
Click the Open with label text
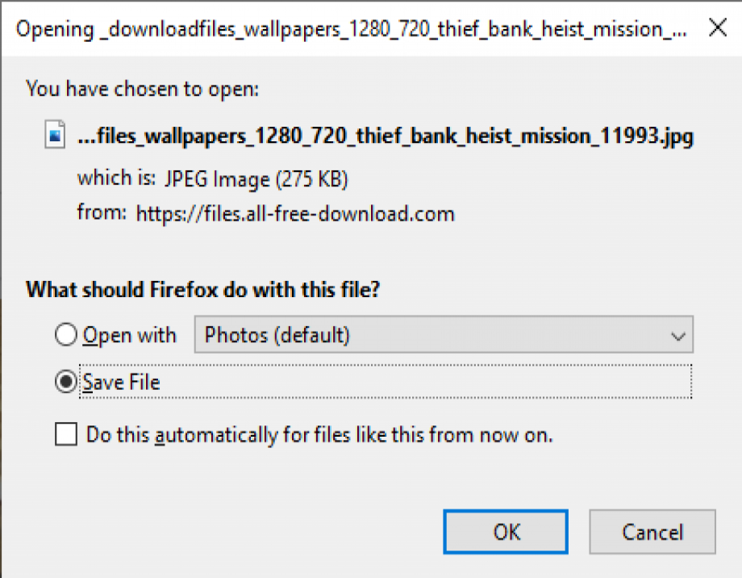tap(130, 335)
